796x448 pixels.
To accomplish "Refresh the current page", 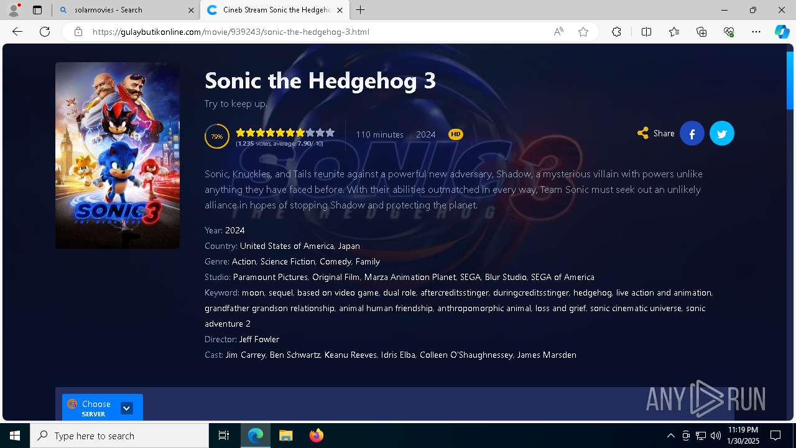I will click(45, 32).
